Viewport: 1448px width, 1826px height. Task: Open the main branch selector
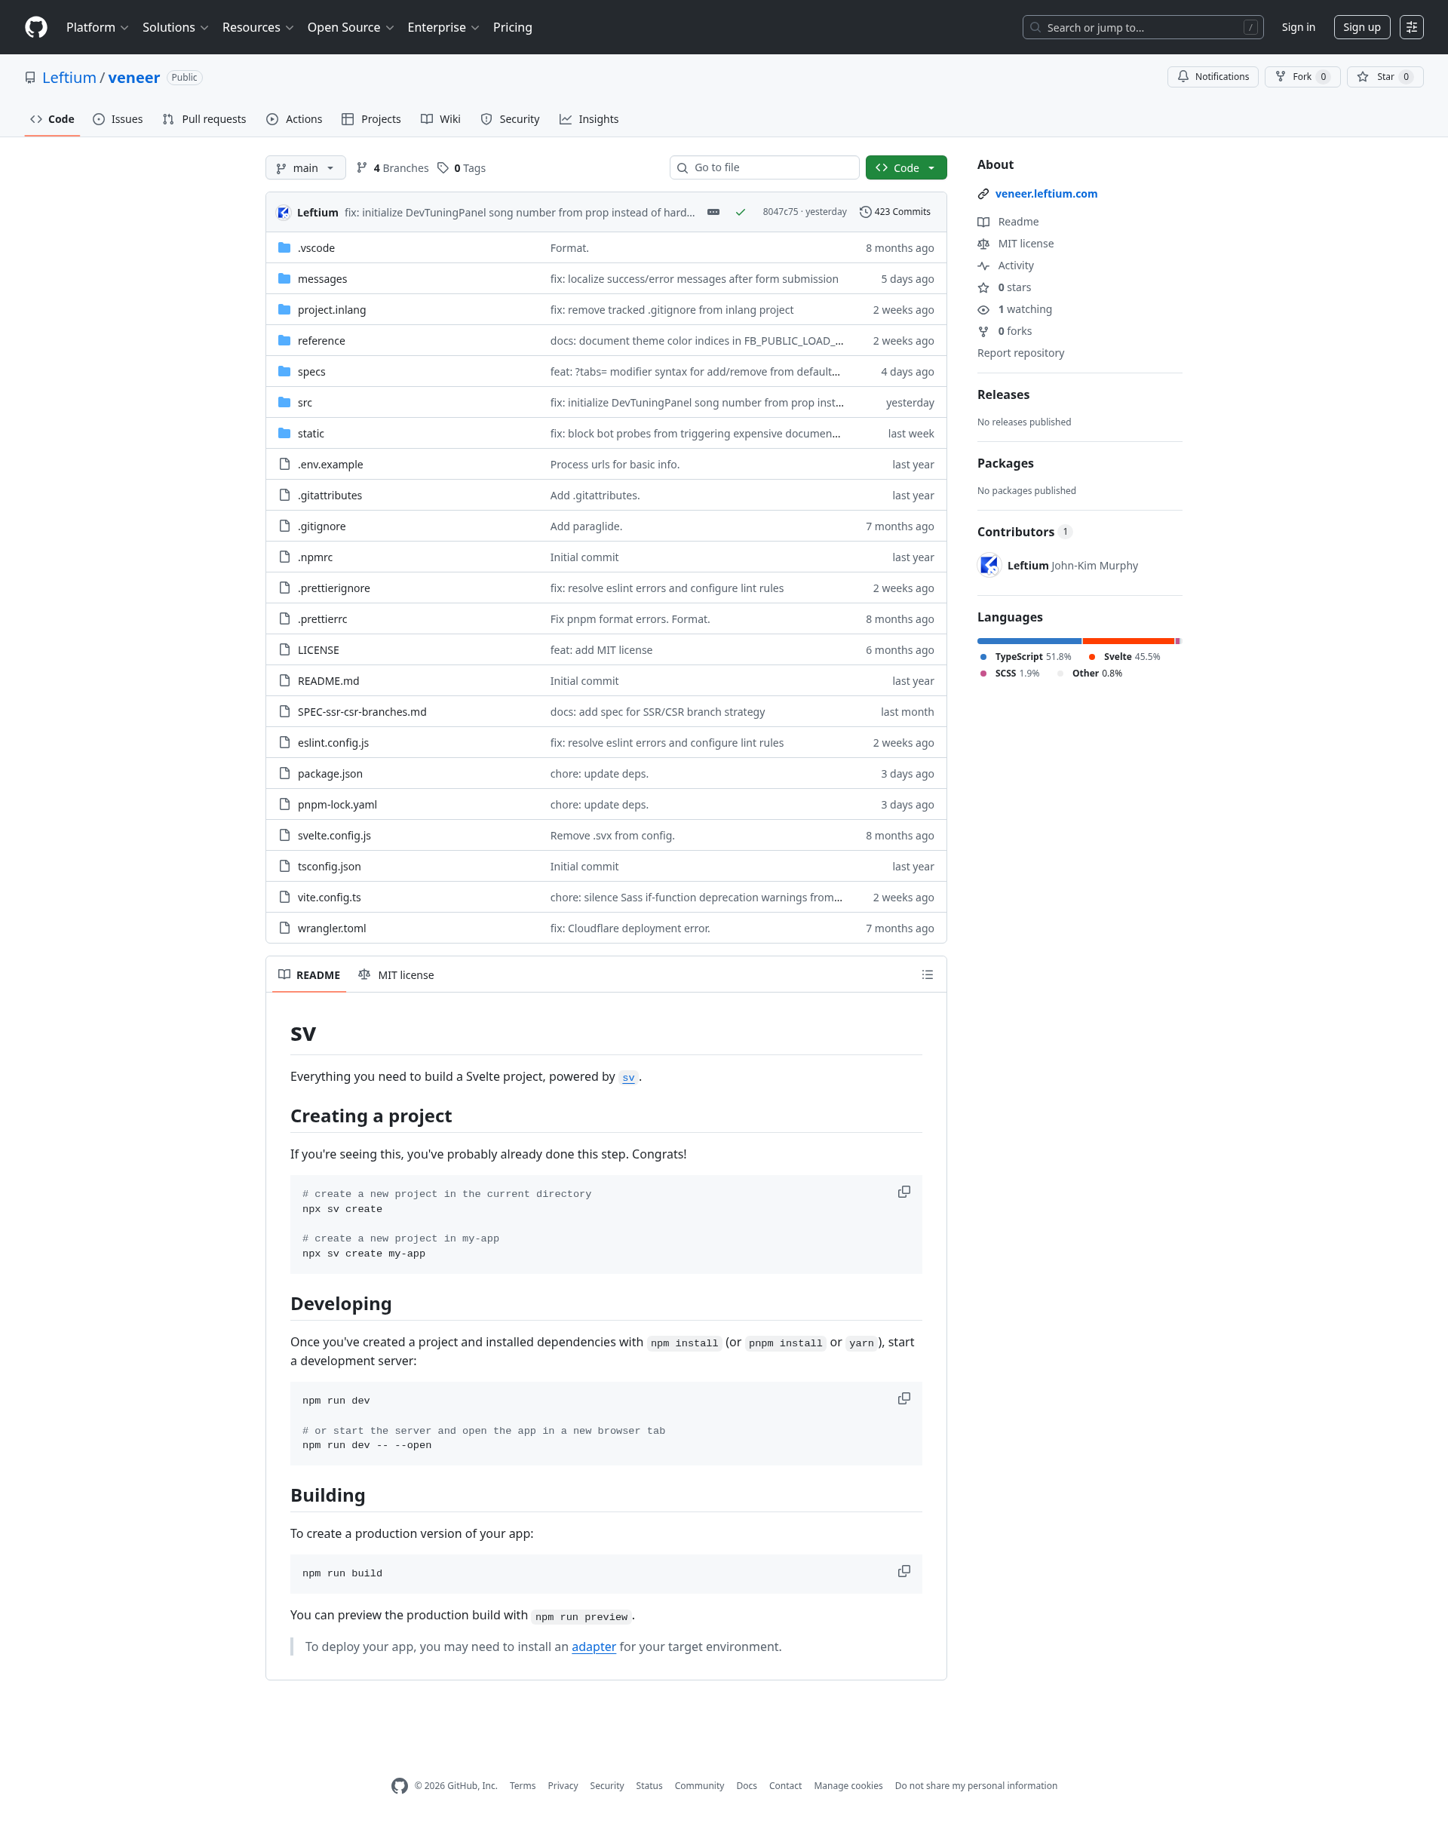305,167
